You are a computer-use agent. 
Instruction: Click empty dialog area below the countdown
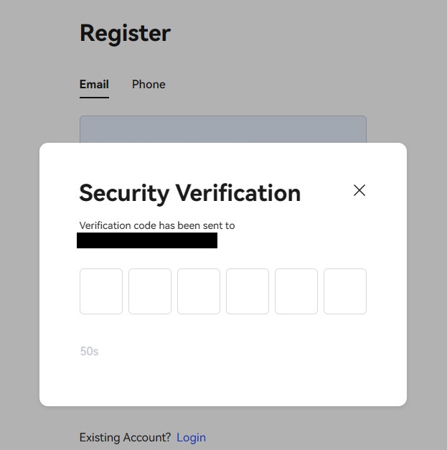point(222,380)
